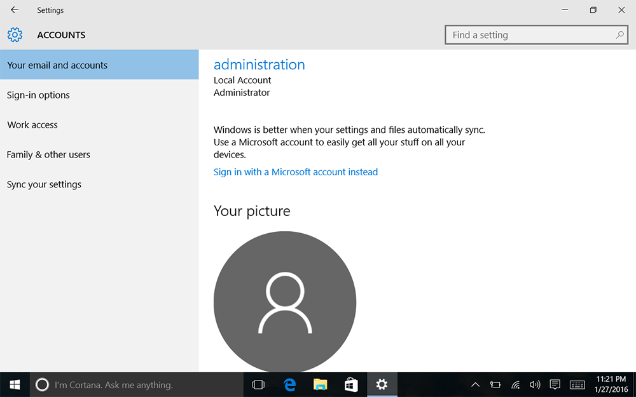Image resolution: width=636 pixels, height=397 pixels.
Task: Open the volume speaker tray icon
Action: pyautogui.click(x=535, y=384)
